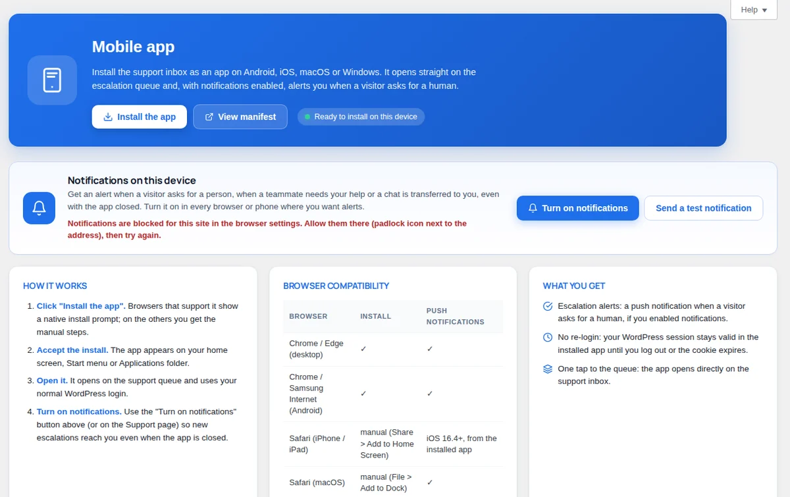Click the 'Accept the install.' step text
The width and height of the screenshot is (790, 497).
pos(72,350)
